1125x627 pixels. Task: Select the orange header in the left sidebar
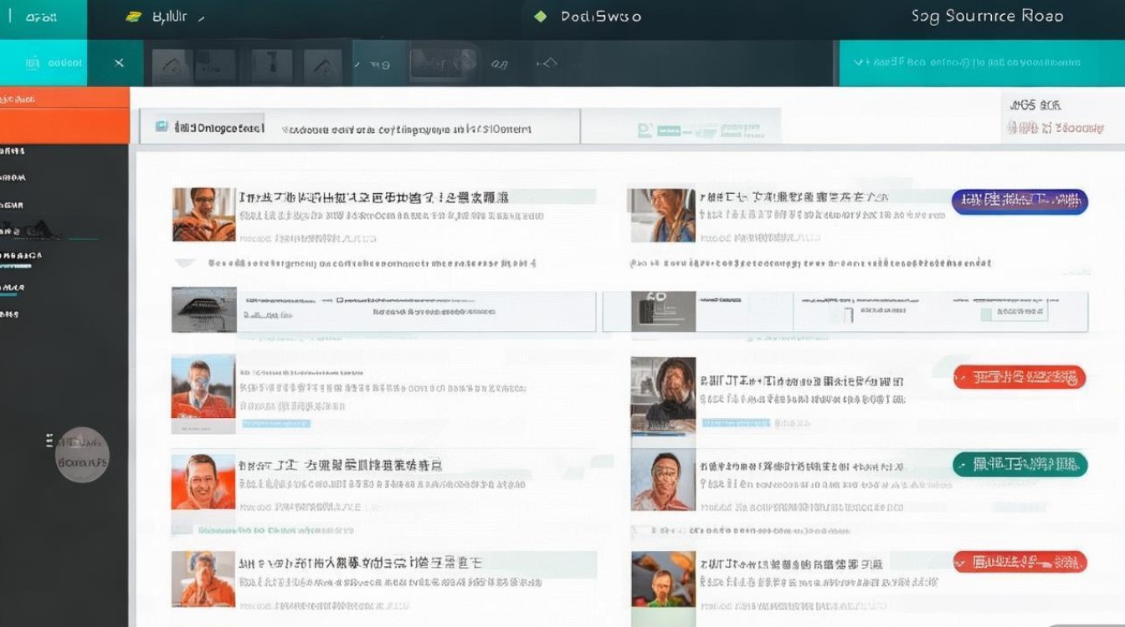65,115
